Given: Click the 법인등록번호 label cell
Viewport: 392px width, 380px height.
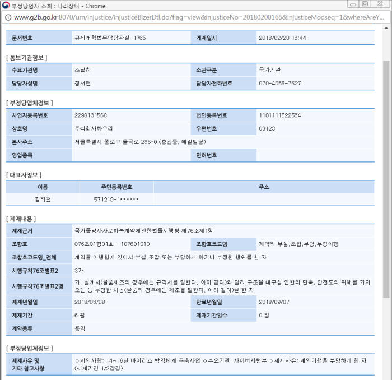Looking at the screenshot, I should [223, 115].
